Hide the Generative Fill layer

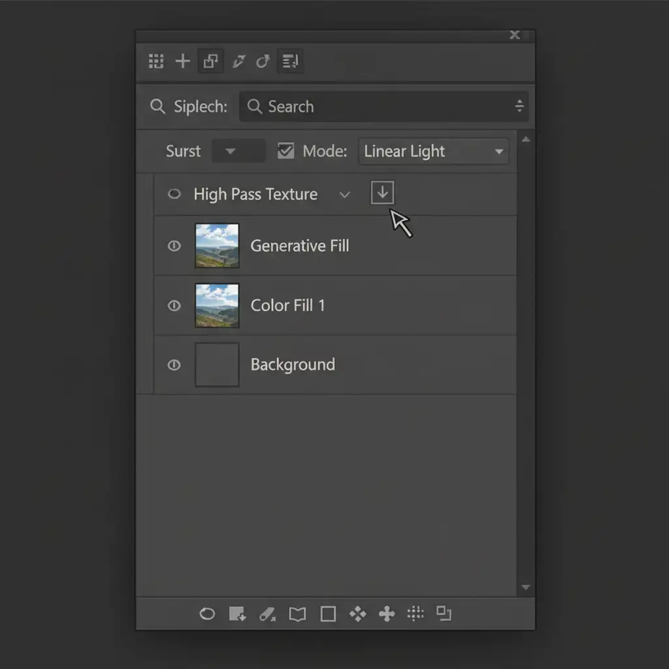174,246
